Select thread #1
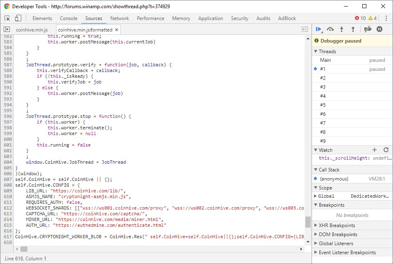 (352, 69)
